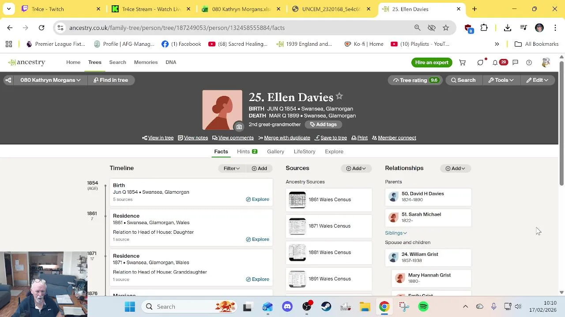
Task: Open the shopping cart icon
Action: coord(462,63)
